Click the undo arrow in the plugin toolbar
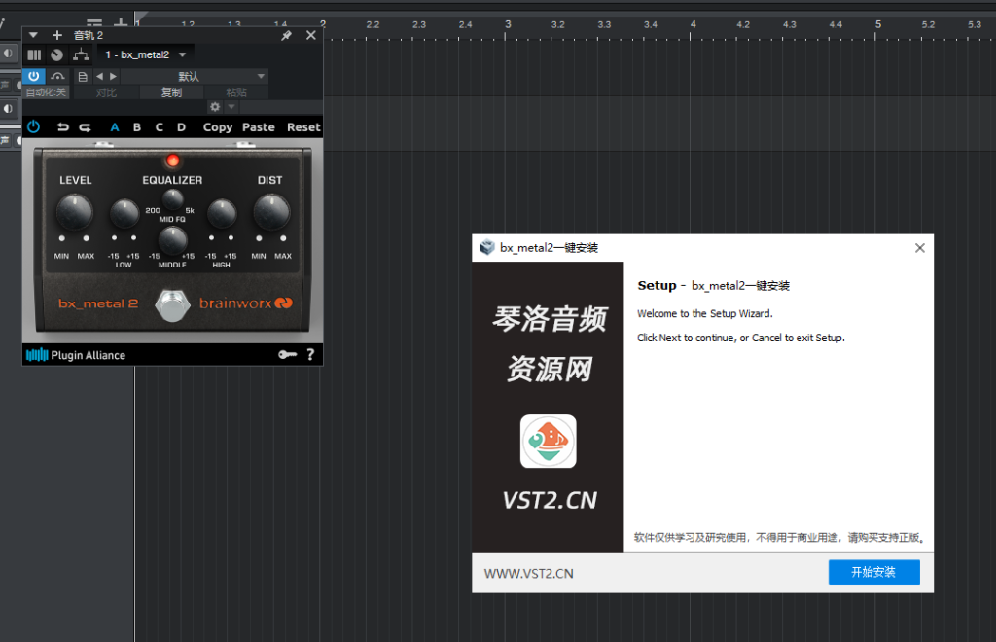The width and height of the screenshot is (996, 642). point(63,126)
